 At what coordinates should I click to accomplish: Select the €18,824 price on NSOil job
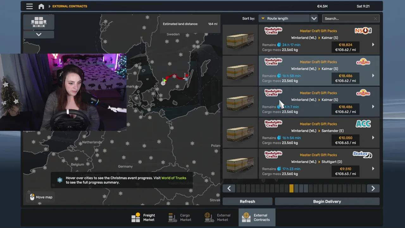pyautogui.click(x=345, y=45)
